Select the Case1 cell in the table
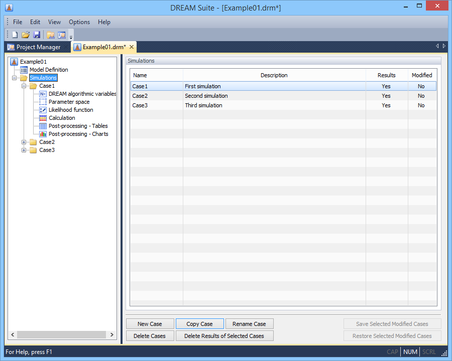Viewport: 452px width, 361px height. (157, 86)
